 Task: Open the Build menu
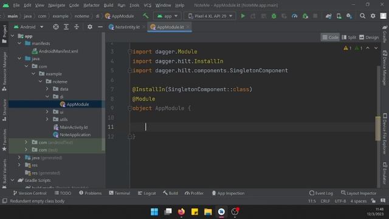[x=108, y=5]
